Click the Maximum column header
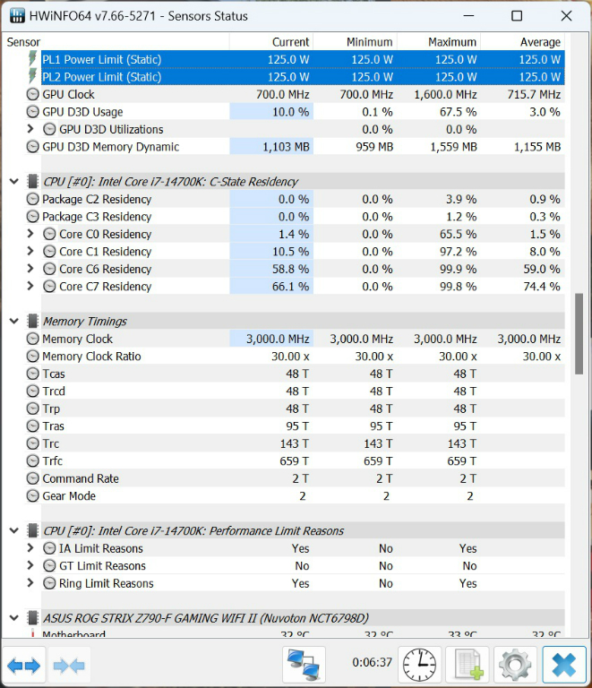Viewport: 592px width, 688px height. pyautogui.click(x=451, y=42)
